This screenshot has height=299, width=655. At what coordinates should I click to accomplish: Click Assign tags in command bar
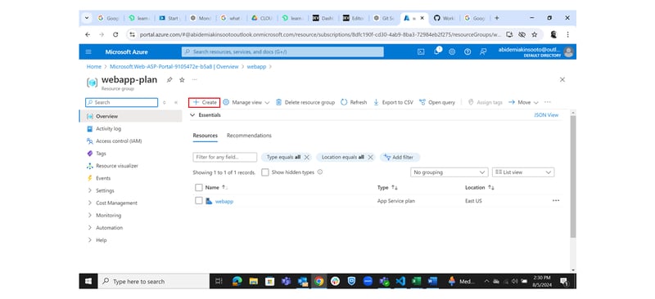485,102
